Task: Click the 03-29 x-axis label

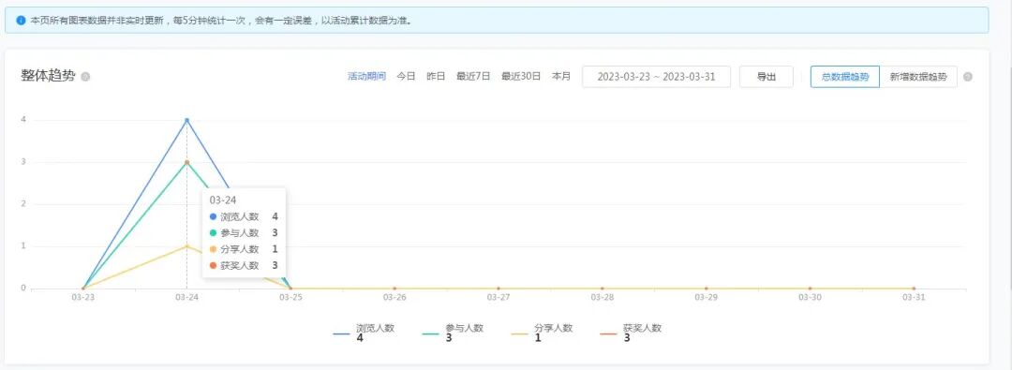Action: [x=707, y=298]
